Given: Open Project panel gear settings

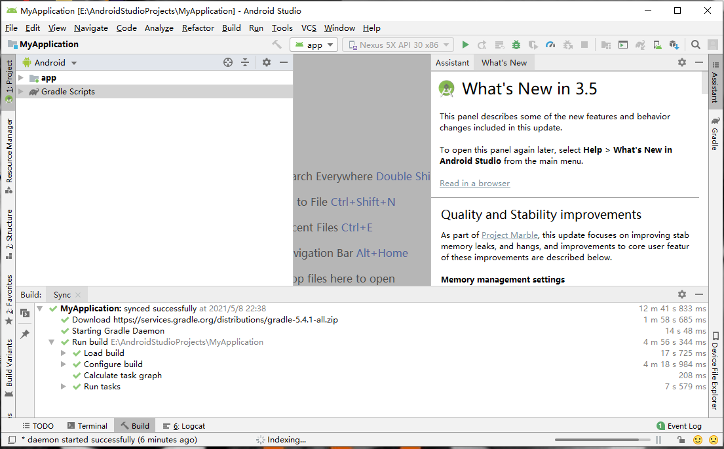Looking at the screenshot, I should (267, 62).
